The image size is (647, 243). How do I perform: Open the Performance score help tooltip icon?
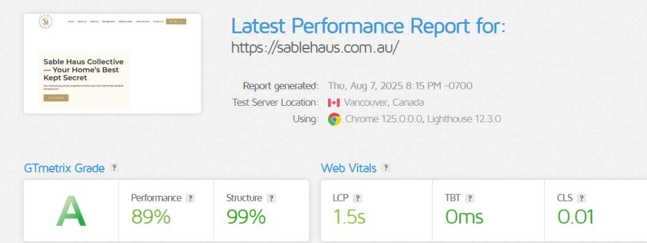pyautogui.click(x=190, y=198)
